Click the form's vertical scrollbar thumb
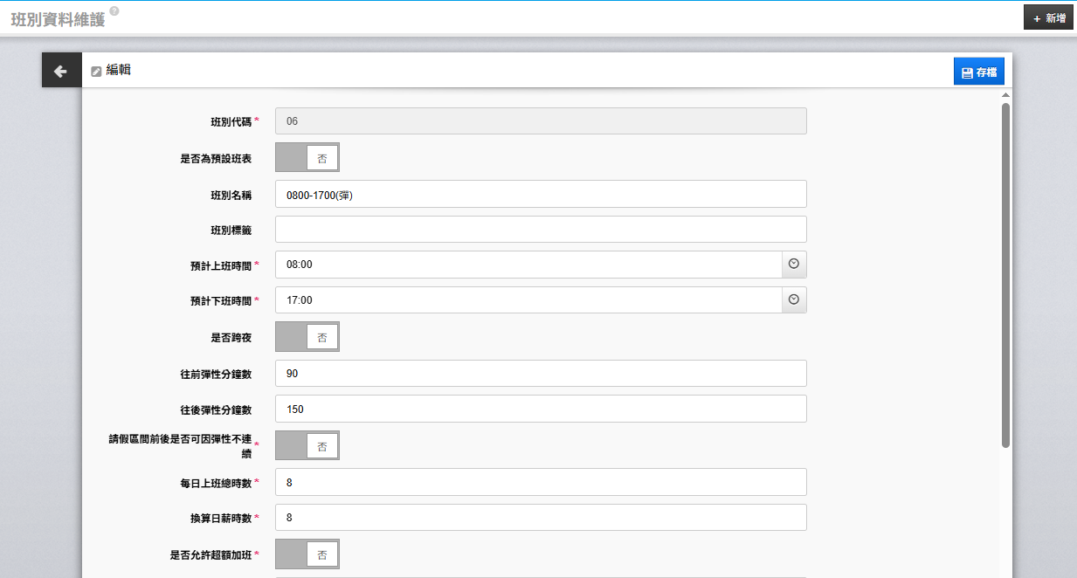Image resolution: width=1077 pixels, height=578 pixels. click(x=1005, y=275)
